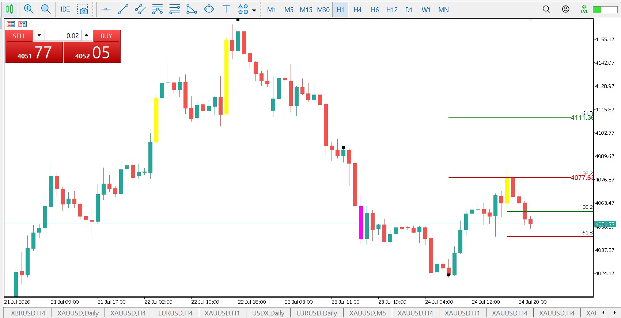Viewport: 621px width, 318px height.
Task: Switch to H12 timeframe
Action: click(x=392, y=10)
